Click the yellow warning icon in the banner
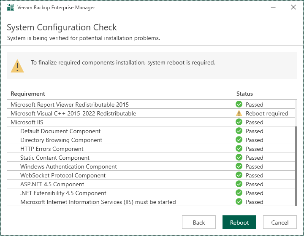Viewport: 304px width, 236px height. [x=17, y=66]
